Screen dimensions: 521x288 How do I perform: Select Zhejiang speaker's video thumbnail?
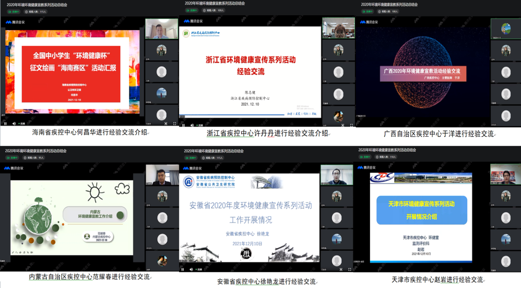(338, 28)
